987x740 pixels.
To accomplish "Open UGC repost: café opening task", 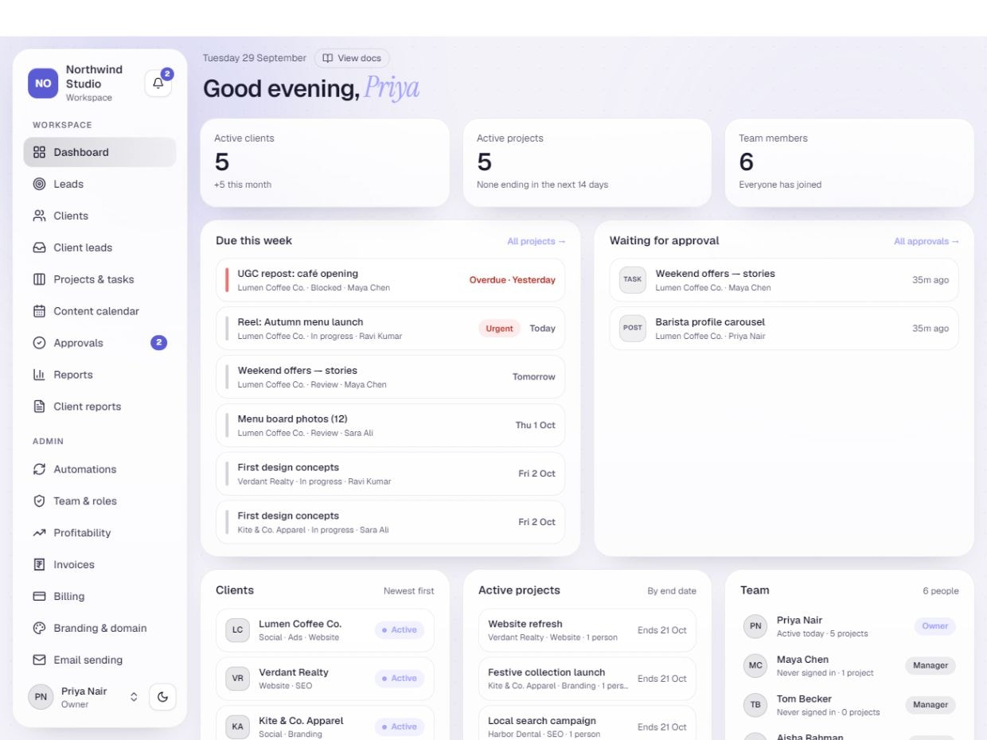I will tap(390, 280).
